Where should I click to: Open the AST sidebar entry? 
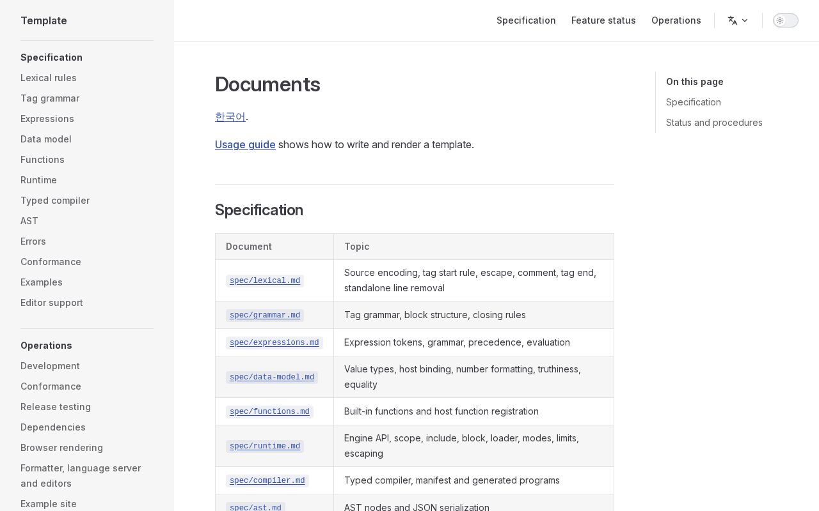pos(29,221)
